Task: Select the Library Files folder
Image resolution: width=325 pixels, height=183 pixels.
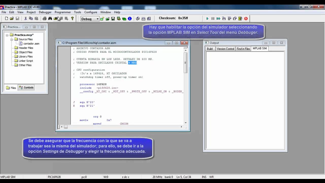Action: point(24,57)
